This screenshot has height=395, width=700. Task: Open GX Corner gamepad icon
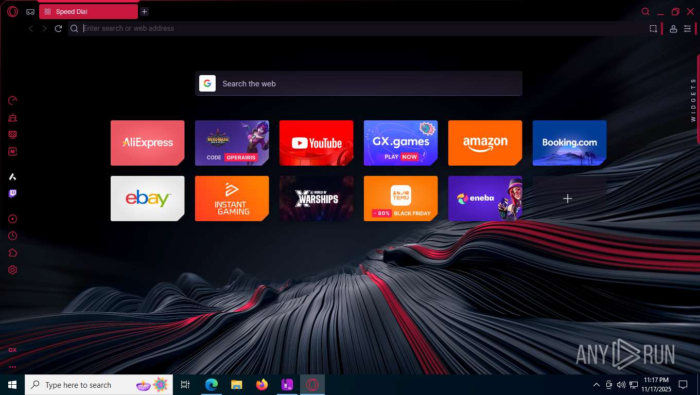[30, 12]
